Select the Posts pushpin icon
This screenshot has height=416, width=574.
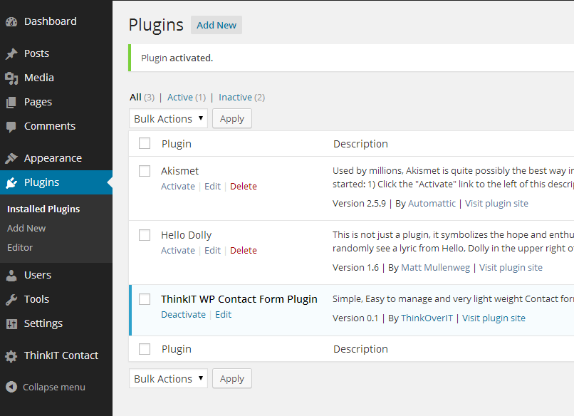[12, 53]
